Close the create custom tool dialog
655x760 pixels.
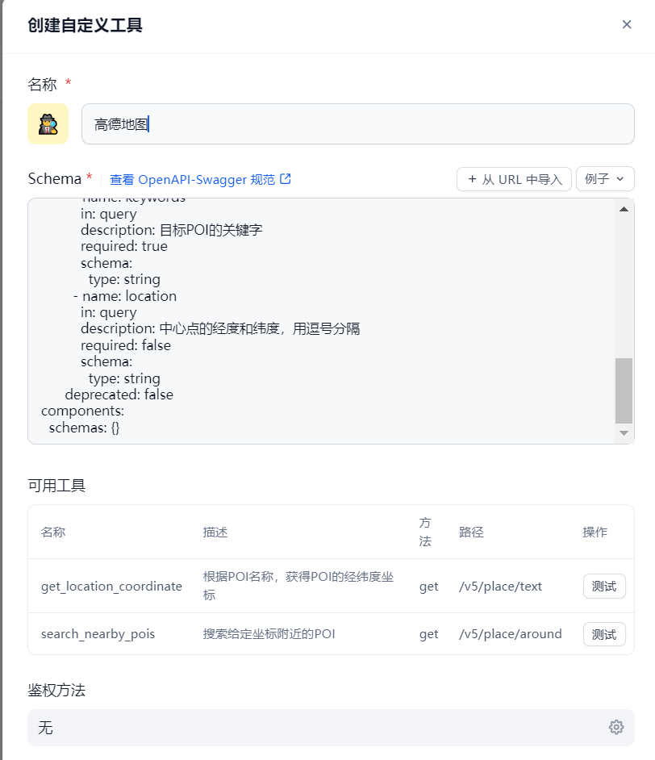[627, 24]
